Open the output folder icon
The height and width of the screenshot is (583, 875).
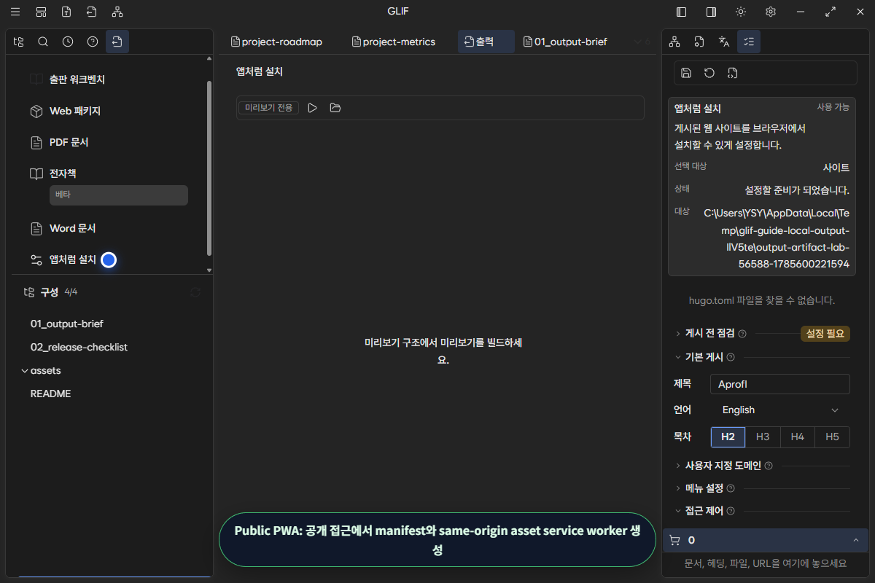pyautogui.click(x=335, y=108)
